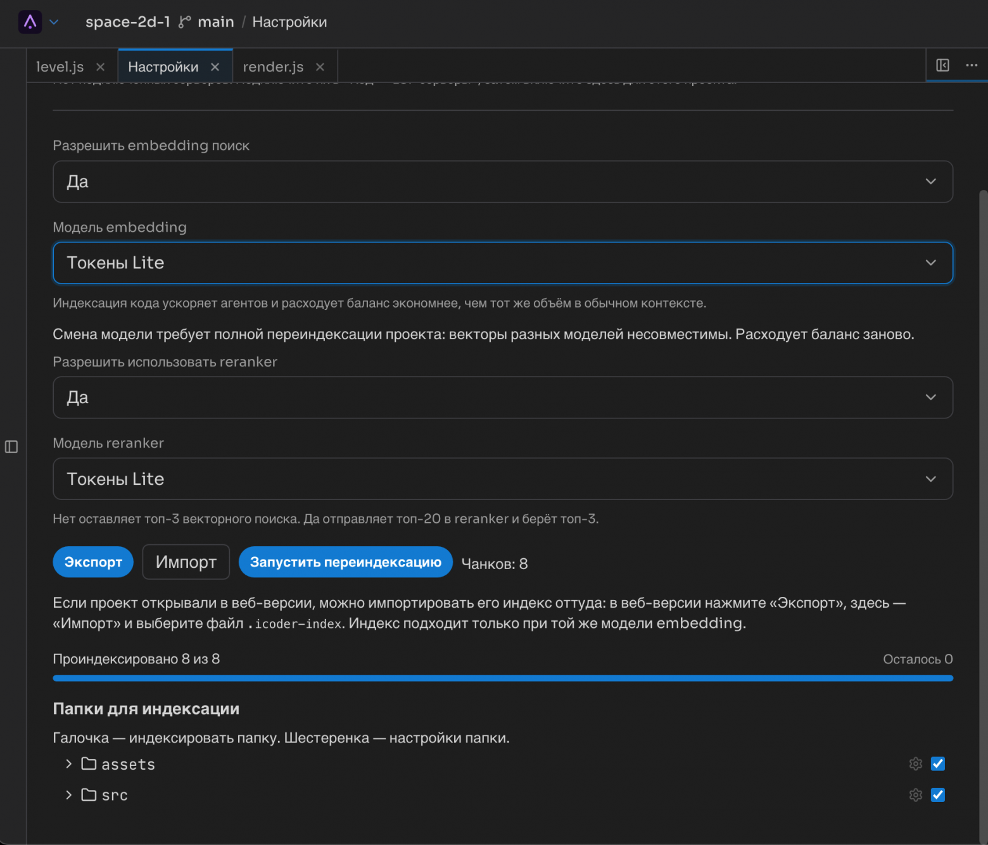Click the main branch name in header

[216, 22]
